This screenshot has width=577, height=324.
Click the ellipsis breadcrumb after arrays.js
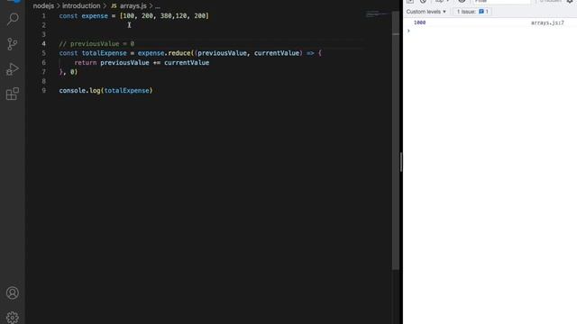point(158,6)
